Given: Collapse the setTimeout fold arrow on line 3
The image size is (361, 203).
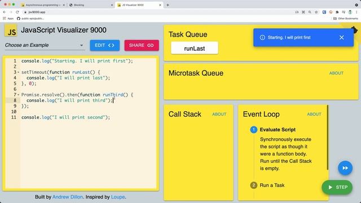Looking at the screenshot, I should 19,72.
